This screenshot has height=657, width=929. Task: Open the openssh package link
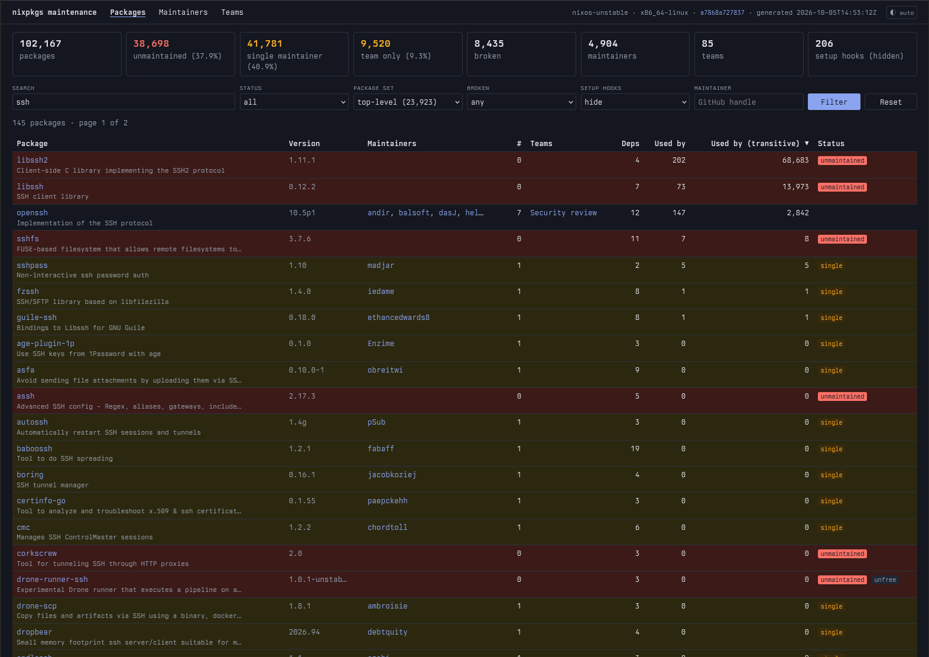[x=33, y=213]
